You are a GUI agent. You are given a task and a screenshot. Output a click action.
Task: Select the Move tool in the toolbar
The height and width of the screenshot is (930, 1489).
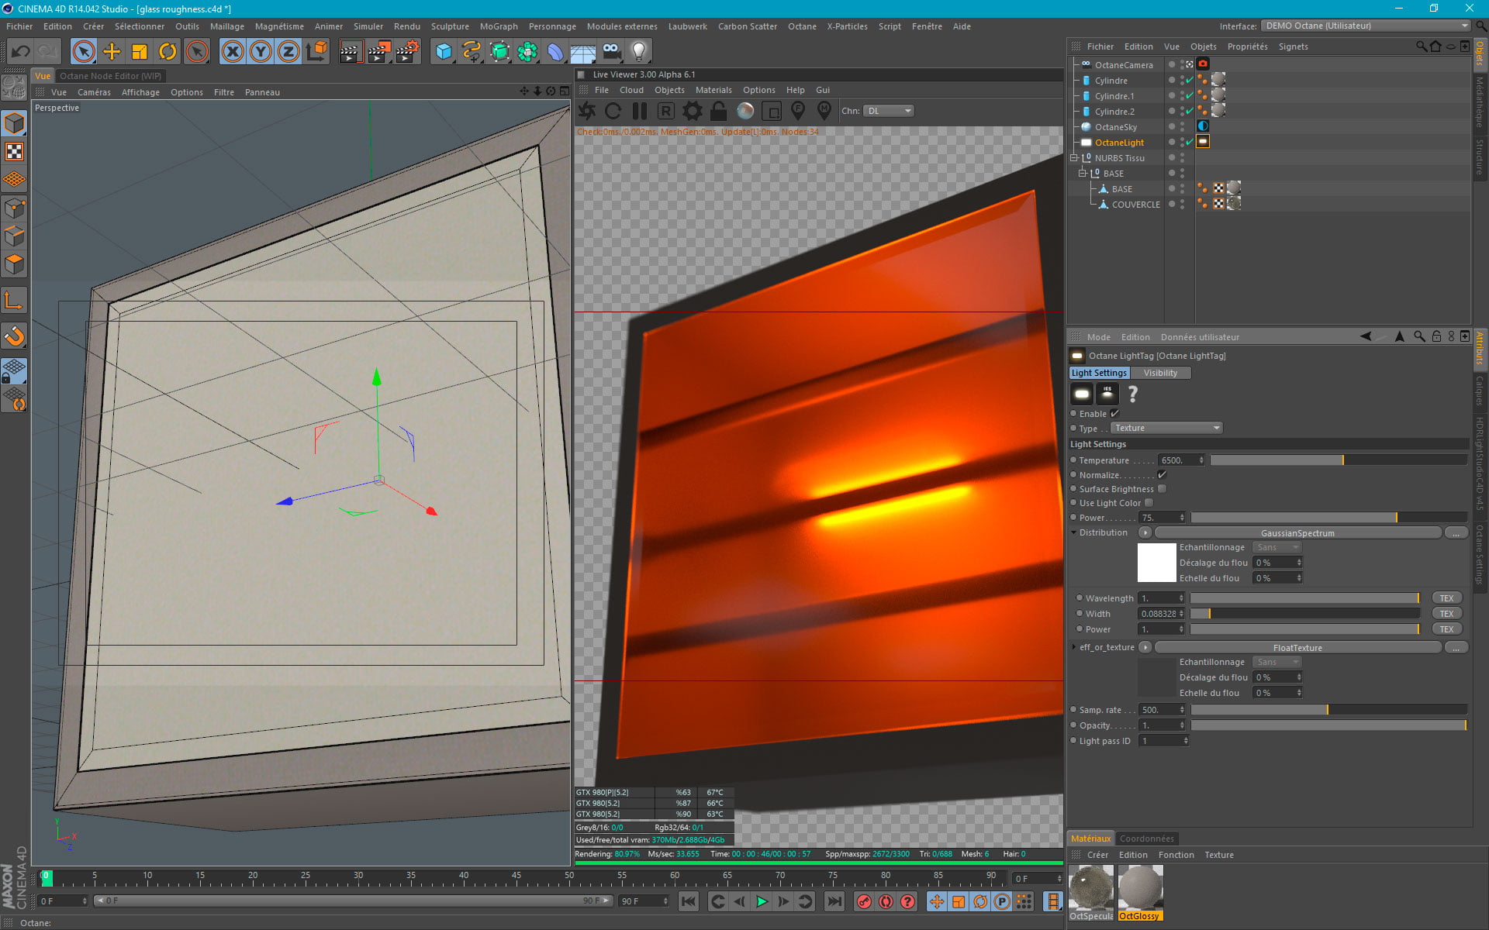[112, 52]
